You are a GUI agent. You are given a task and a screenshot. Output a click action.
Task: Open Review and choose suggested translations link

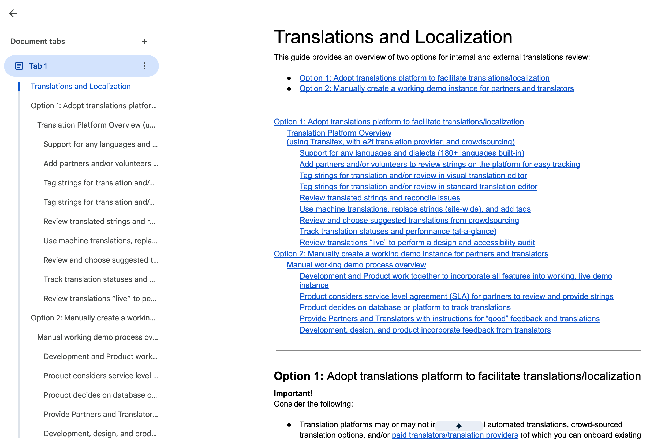tap(409, 220)
